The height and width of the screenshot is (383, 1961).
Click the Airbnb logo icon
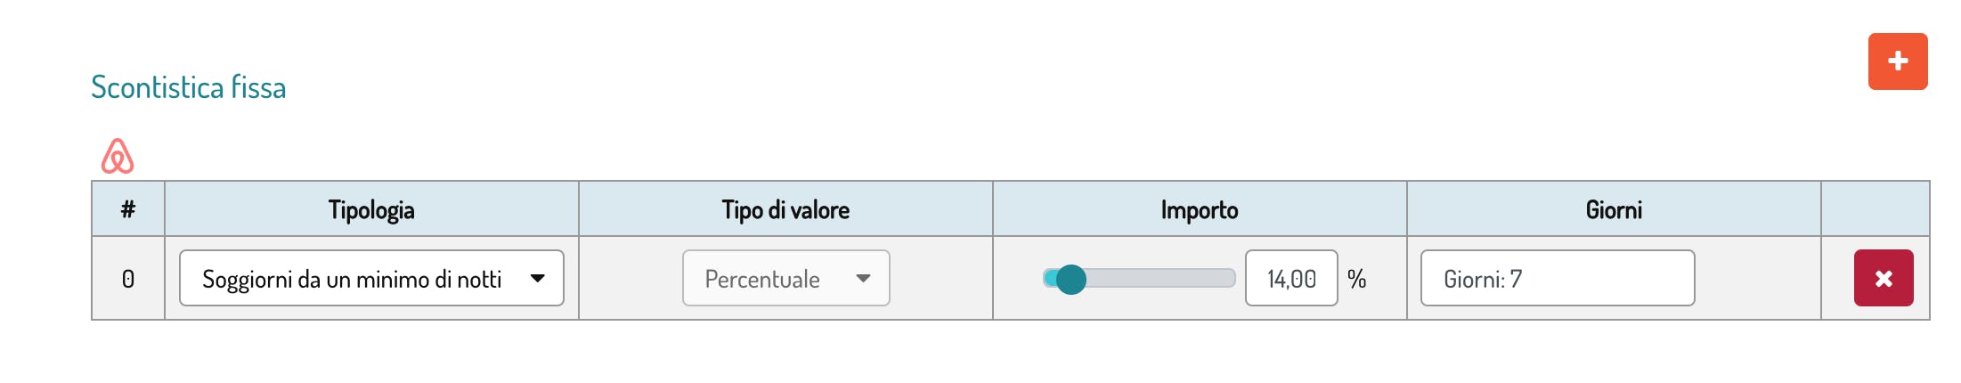pyautogui.click(x=118, y=157)
